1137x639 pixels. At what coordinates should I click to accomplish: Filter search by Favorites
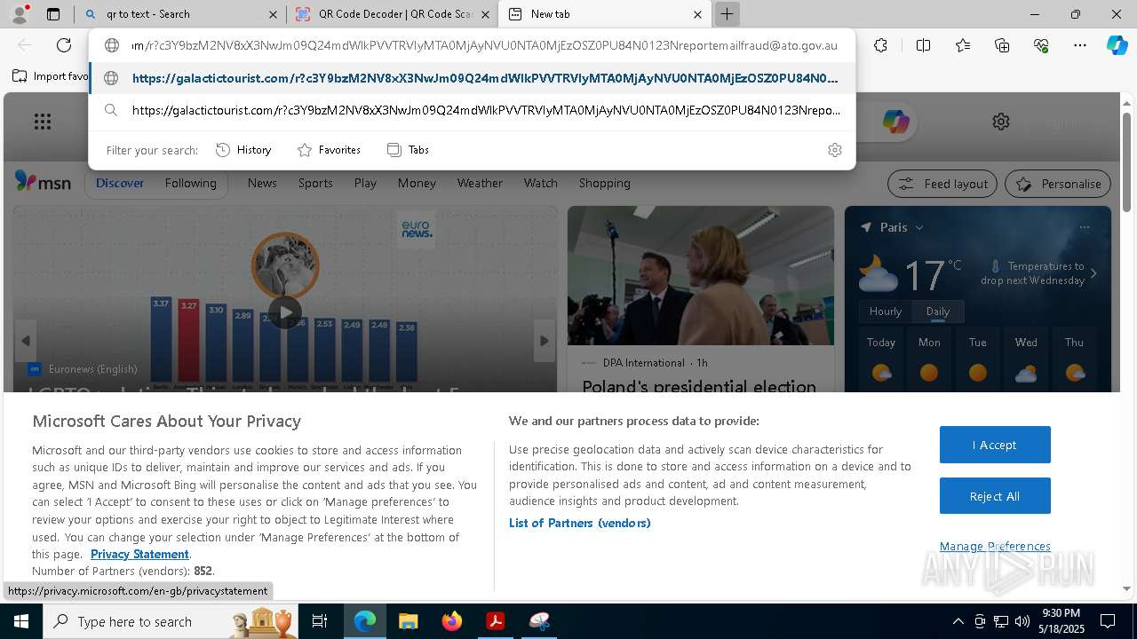point(329,150)
